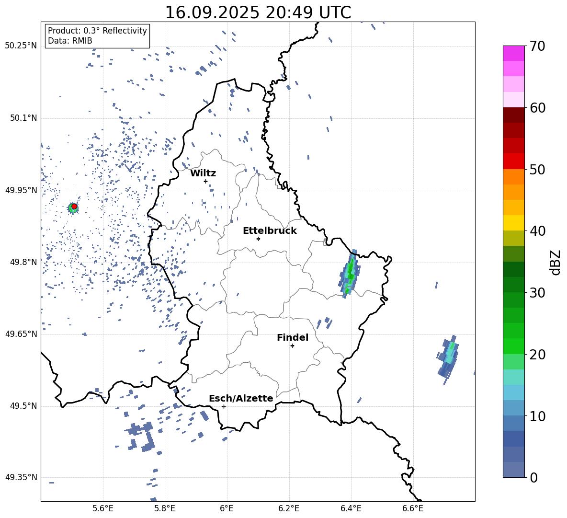Click the colorbar tick label 70
The height and width of the screenshot is (518, 567).
click(537, 46)
